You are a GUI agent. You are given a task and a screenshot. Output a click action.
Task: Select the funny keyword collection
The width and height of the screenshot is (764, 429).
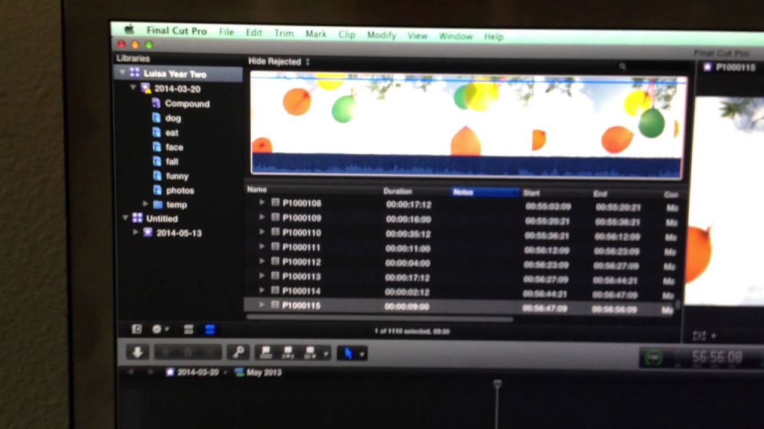point(177,176)
